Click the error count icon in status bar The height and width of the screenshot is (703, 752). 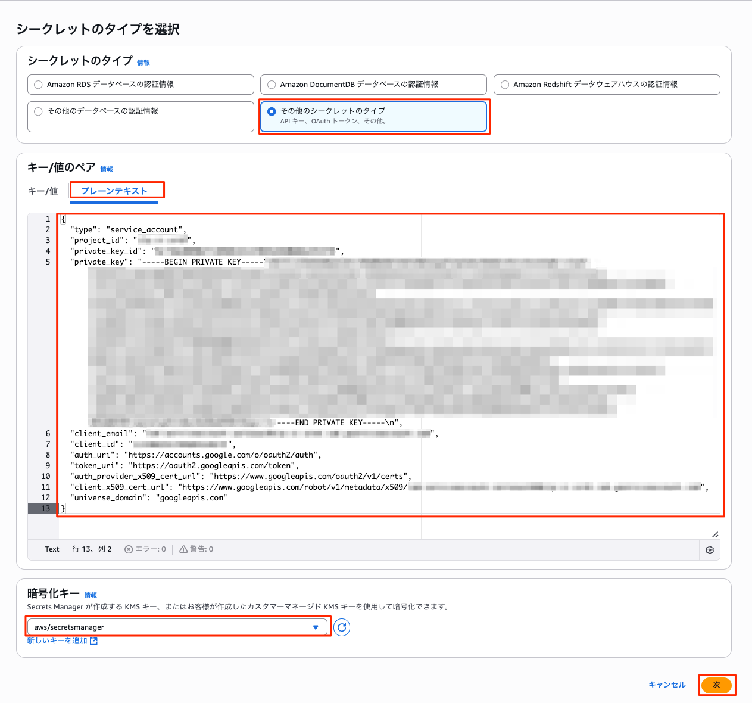(x=129, y=549)
